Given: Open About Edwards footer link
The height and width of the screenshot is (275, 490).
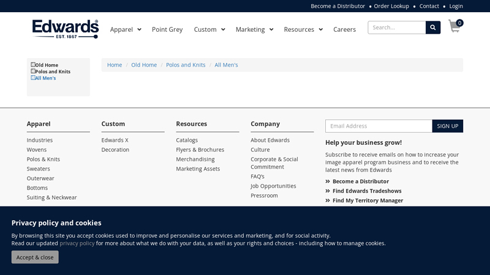Looking at the screenshot, I should click(270, 140).
